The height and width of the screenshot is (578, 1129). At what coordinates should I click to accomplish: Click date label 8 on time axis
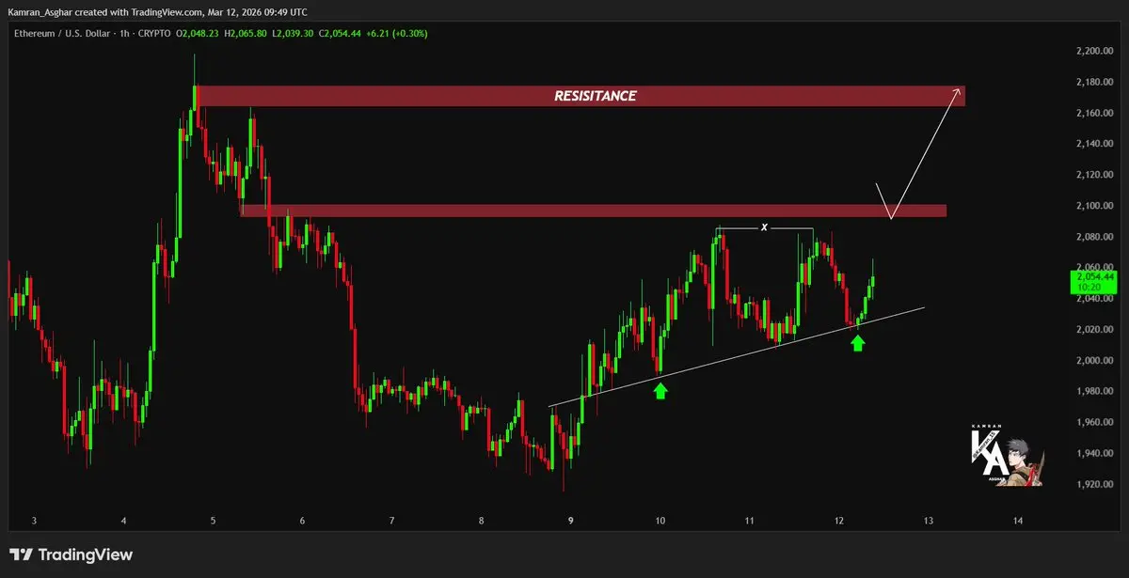[481, 521]
